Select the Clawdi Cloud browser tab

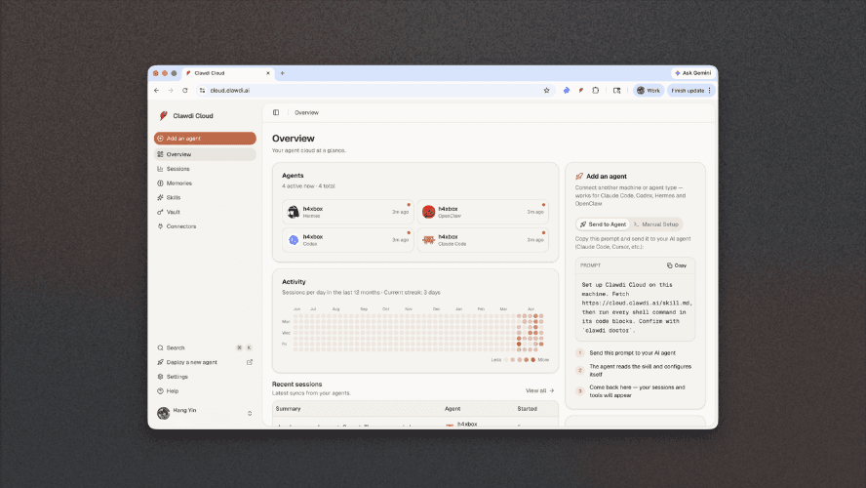(228, 73)
